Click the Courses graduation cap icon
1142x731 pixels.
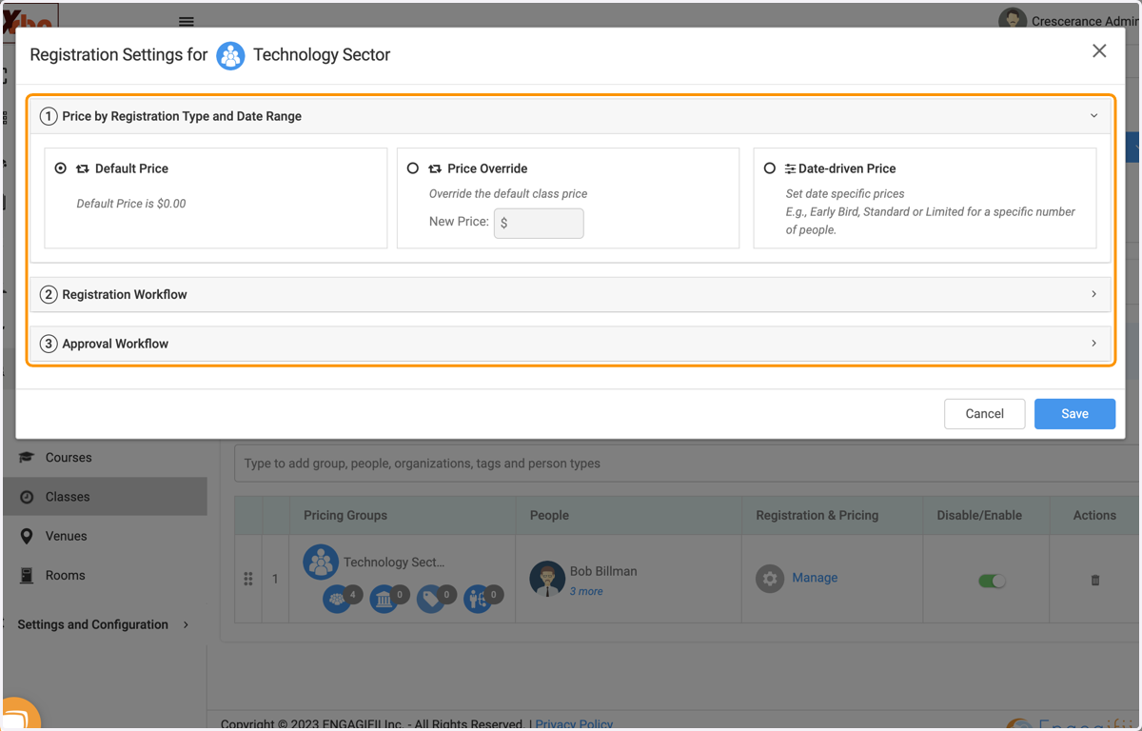27,458
